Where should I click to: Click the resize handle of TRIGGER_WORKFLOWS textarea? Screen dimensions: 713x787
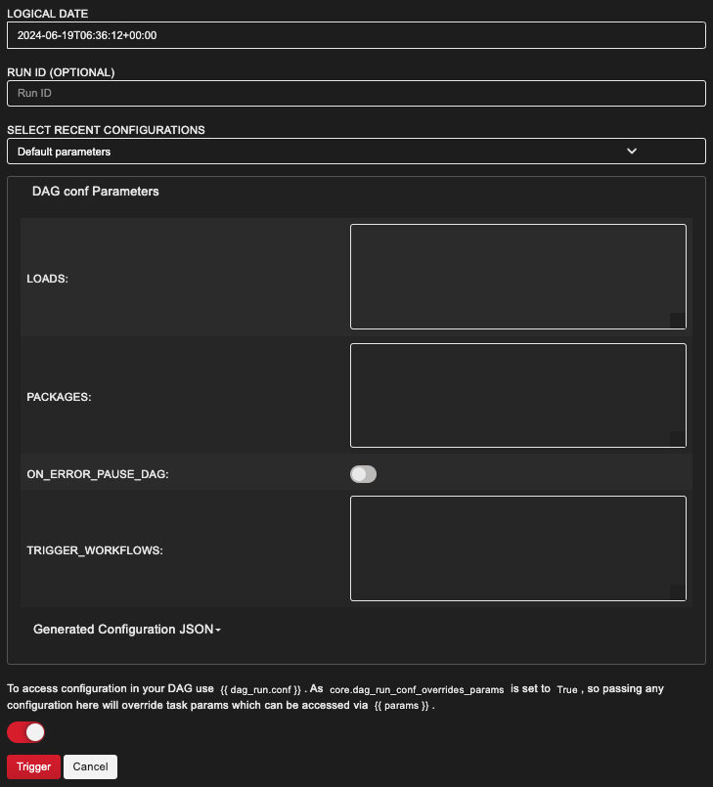coord(678,592)
